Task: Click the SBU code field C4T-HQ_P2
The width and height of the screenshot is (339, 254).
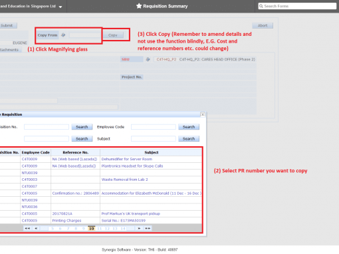Action: tap(166, 59)
